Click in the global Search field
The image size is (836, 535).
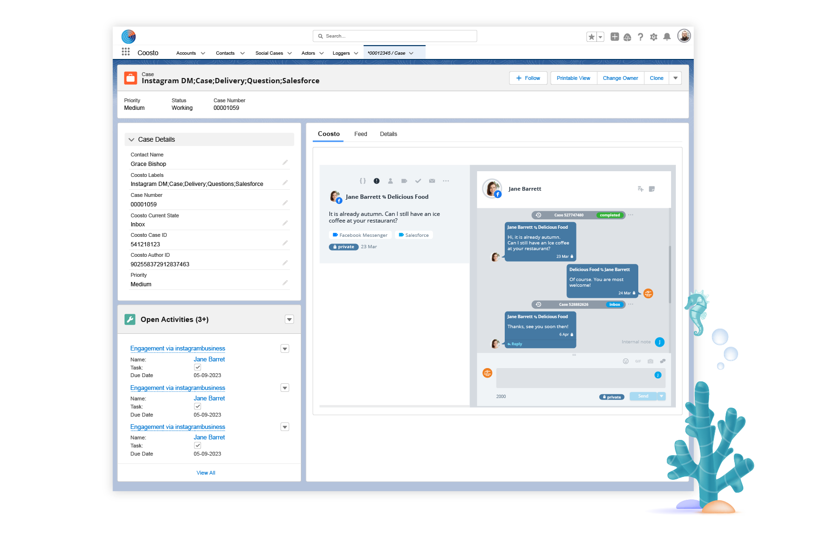point(394,36)
